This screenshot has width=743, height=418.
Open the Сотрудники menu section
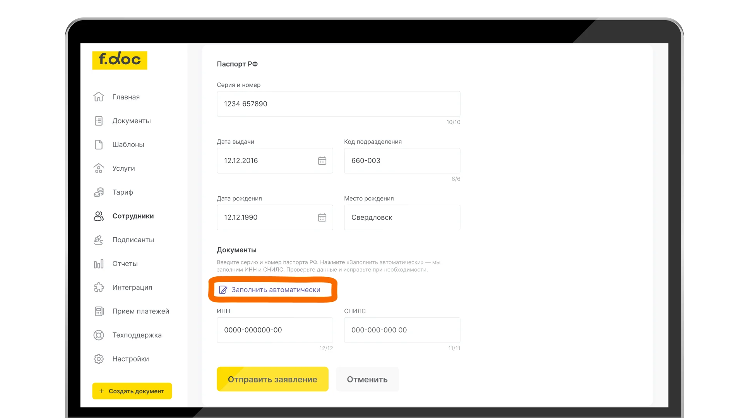[133, 216]
